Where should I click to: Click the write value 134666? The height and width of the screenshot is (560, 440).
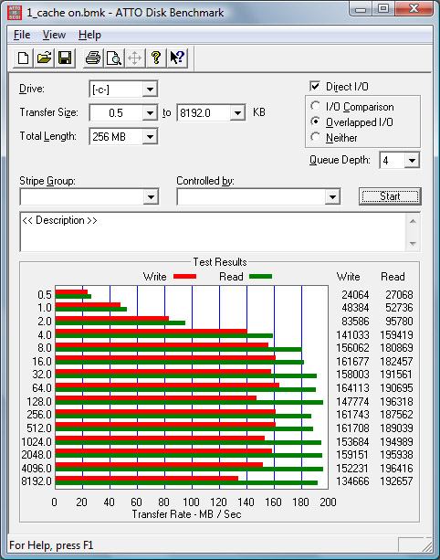tap(352, 481)
